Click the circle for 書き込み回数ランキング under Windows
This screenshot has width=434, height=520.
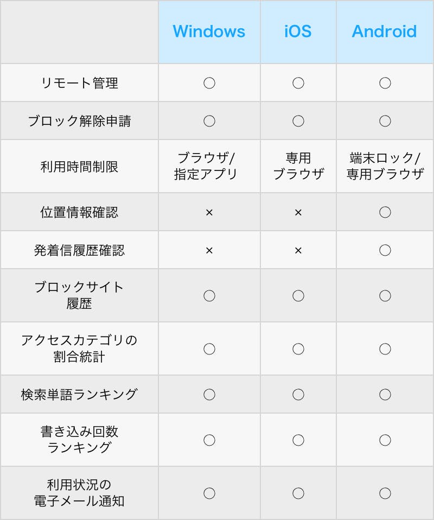[x=209, y=440]
